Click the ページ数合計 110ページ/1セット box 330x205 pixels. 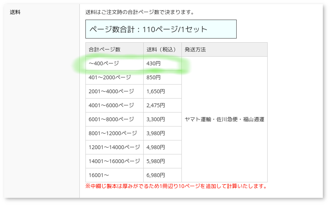(x=161, y=29)
